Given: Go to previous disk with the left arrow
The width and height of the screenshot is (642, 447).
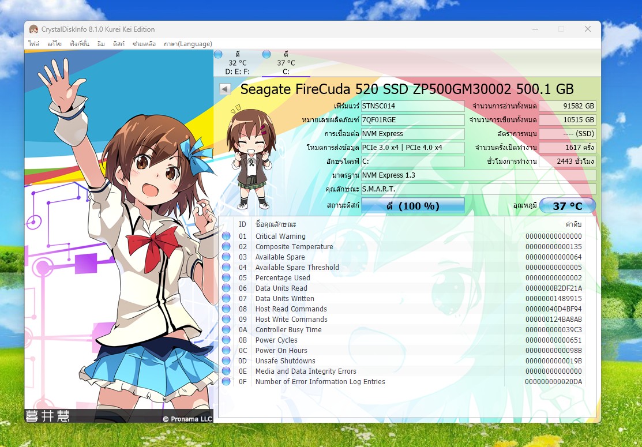Looking at the screenshot, I should pos(225,89).
